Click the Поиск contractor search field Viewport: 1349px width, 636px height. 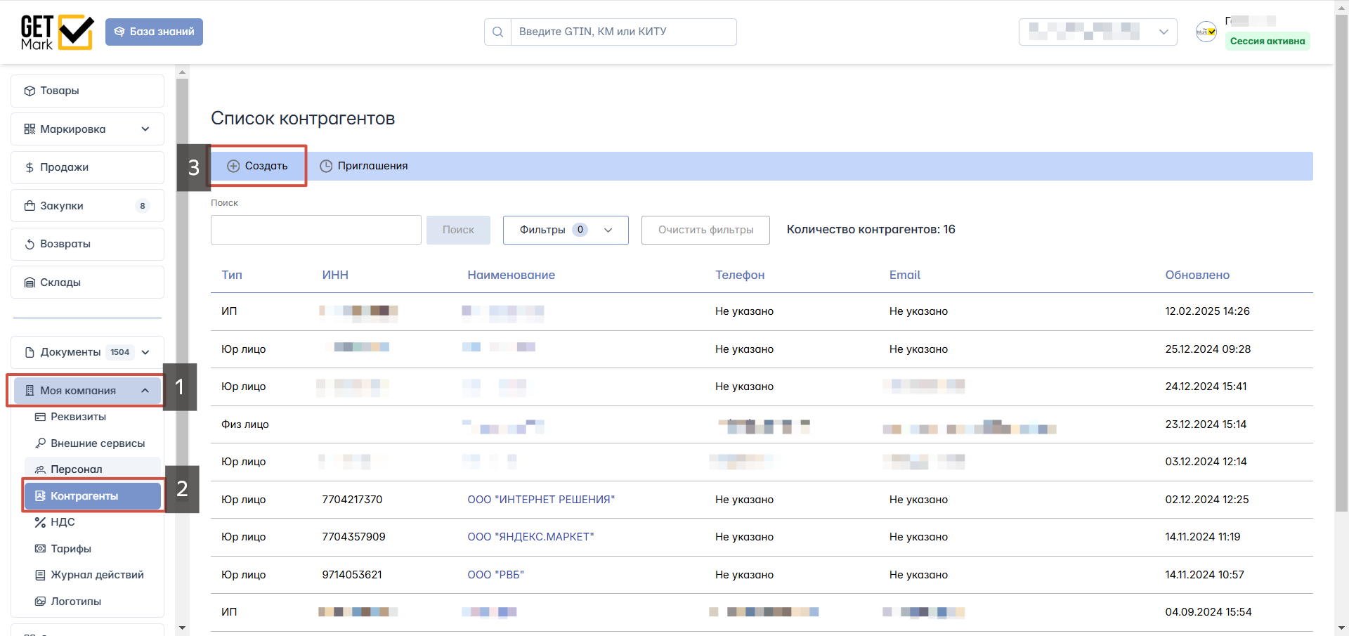[x=315, y=230]
